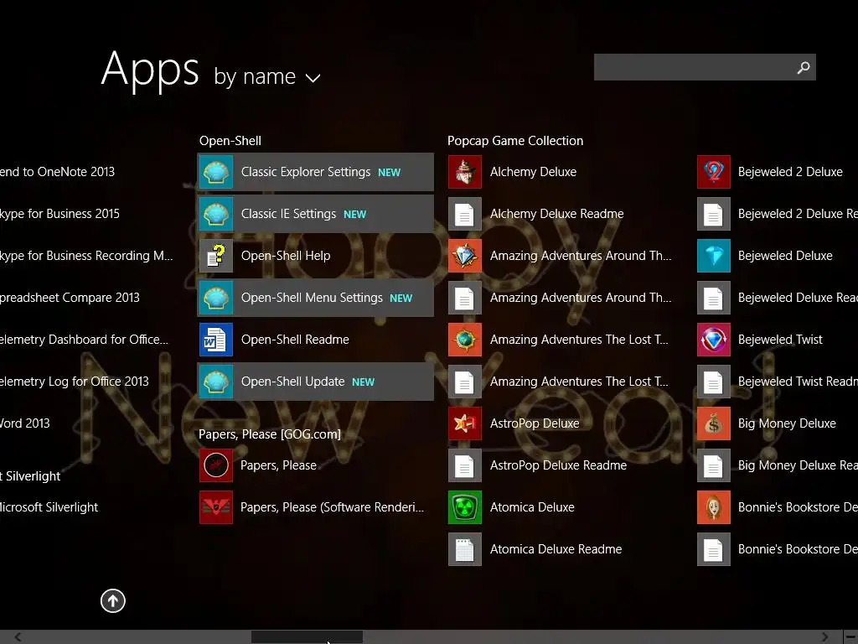Launch Bejeweled Deluxe blue gem icon
This screenshot has width=858, height=644.
click(x=714, y=256)
